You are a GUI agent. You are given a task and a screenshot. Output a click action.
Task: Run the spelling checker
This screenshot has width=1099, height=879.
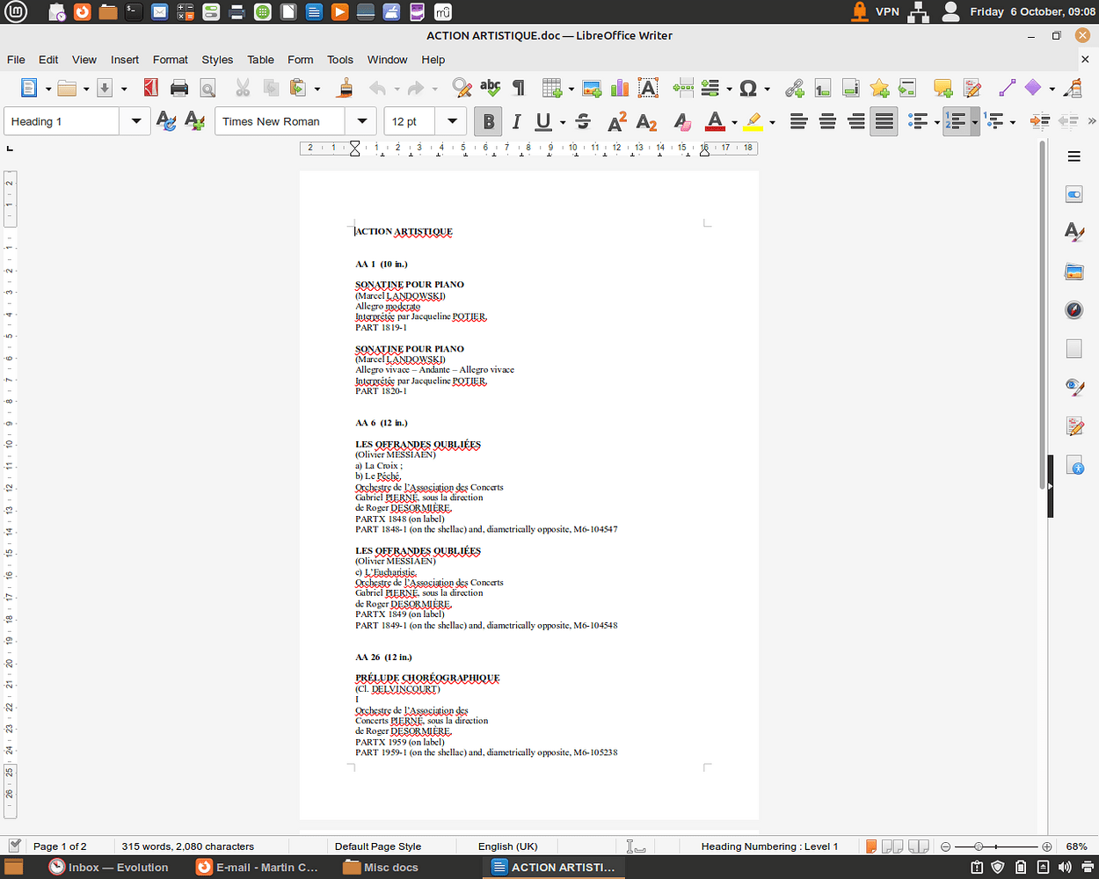(x=490, y=88)
